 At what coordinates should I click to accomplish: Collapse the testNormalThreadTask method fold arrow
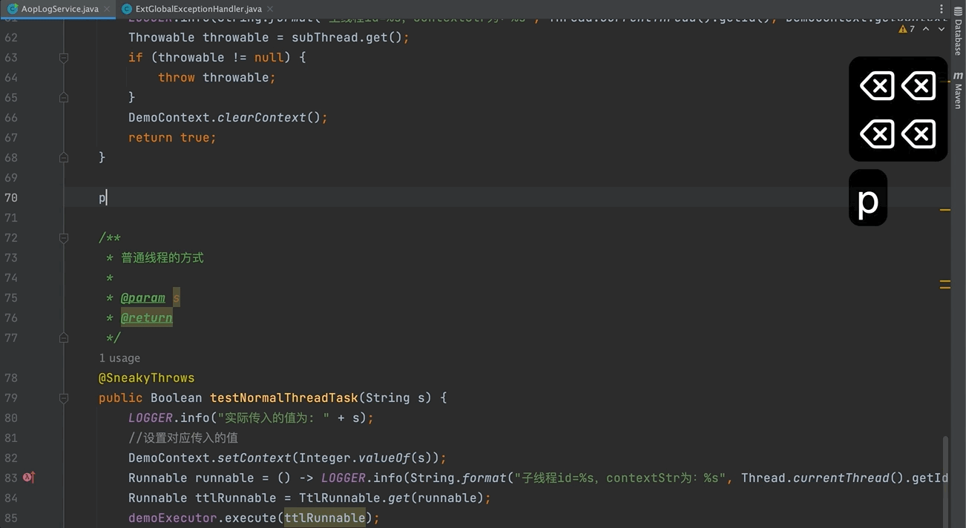(x=63, y=397)
